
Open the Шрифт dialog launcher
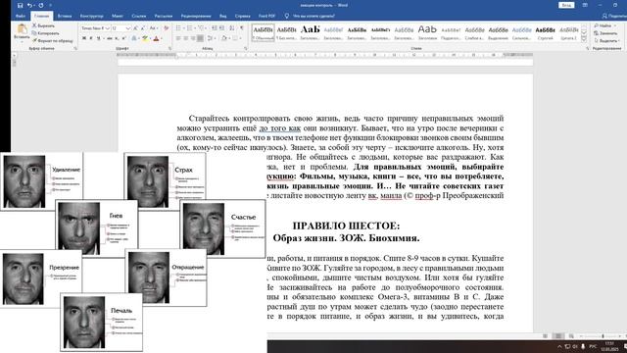(169, 48)
